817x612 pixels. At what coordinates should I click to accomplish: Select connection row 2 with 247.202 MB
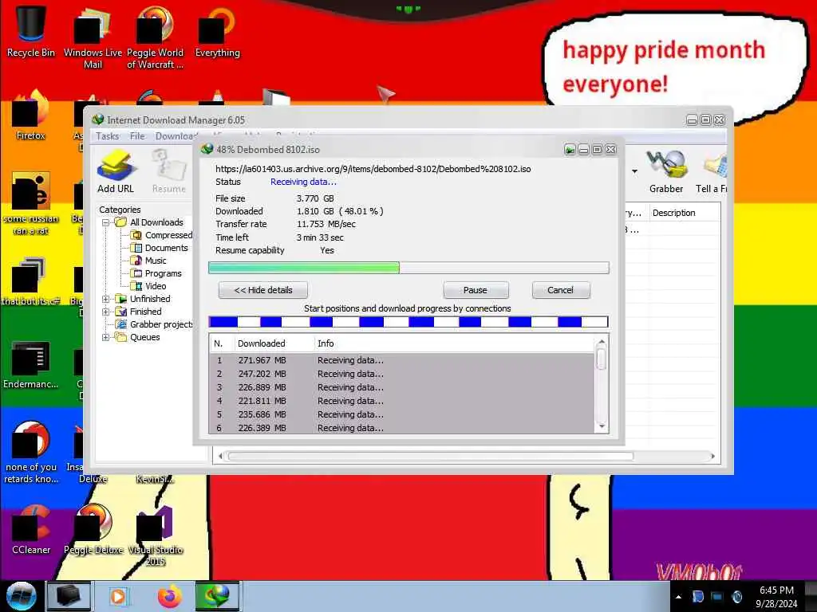402,374
